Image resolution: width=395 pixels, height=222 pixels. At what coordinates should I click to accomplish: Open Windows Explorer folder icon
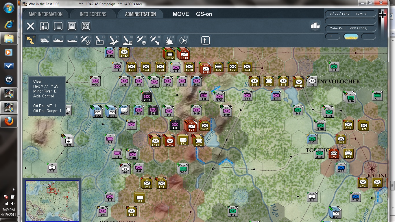pyautogui.click(x=9, y=38)
